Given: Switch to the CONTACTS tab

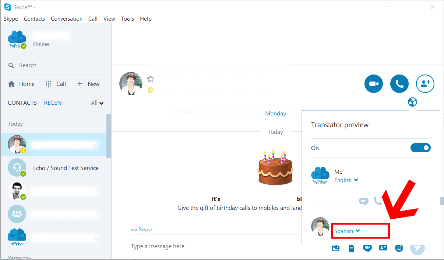Looking at the screenshot, I should 22,103.
